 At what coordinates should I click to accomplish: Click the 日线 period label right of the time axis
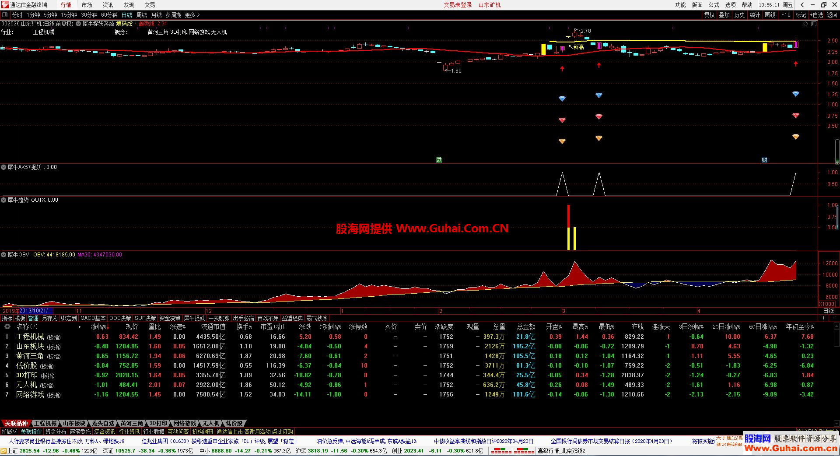tap(829, 311)
